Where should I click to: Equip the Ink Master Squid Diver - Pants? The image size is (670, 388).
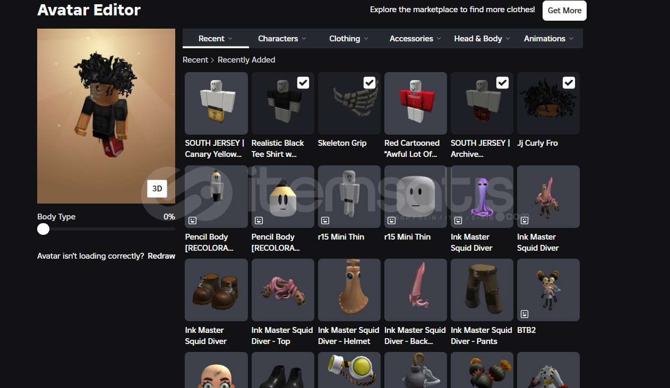pyautogui.click(x=482, y=290)
